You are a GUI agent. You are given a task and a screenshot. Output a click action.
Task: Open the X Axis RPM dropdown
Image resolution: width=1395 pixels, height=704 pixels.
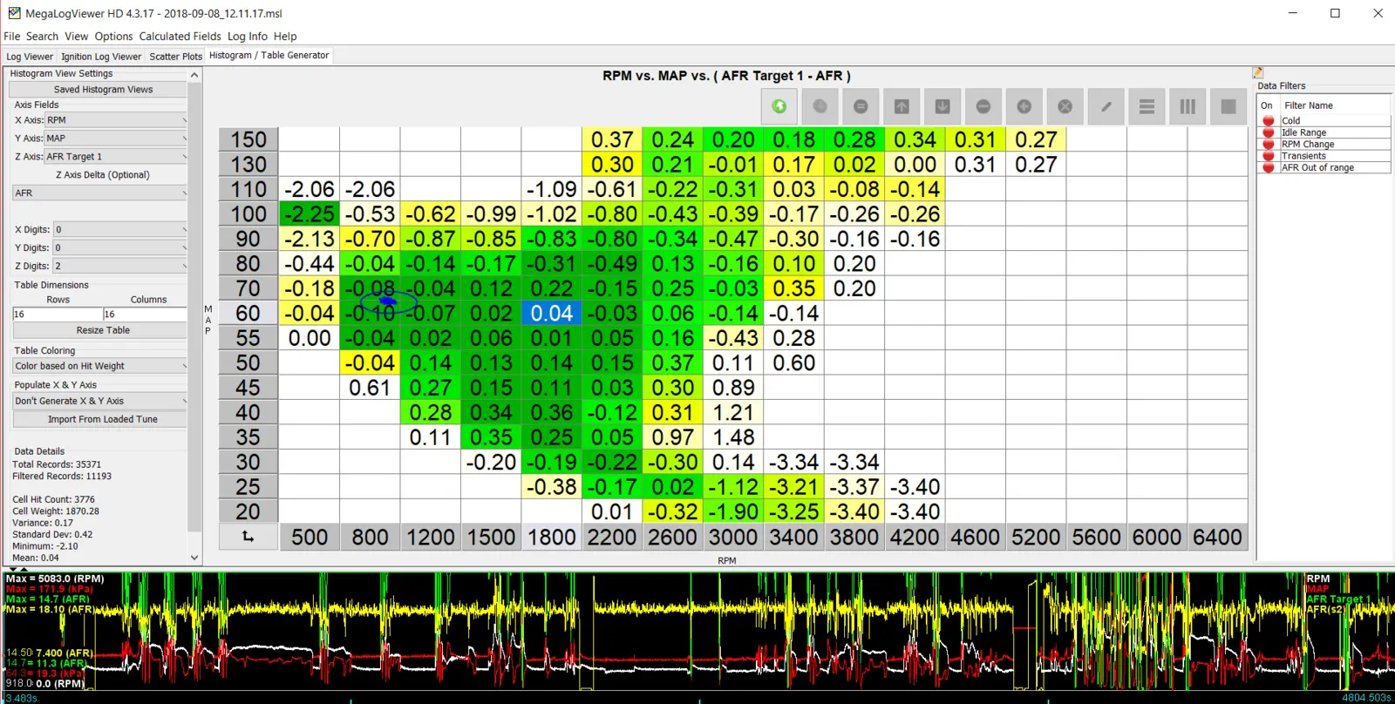(116, 120)
